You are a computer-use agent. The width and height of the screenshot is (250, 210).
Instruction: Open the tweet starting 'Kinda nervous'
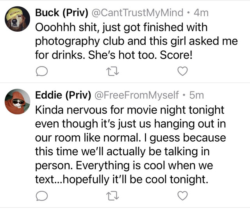click(130, 145)
